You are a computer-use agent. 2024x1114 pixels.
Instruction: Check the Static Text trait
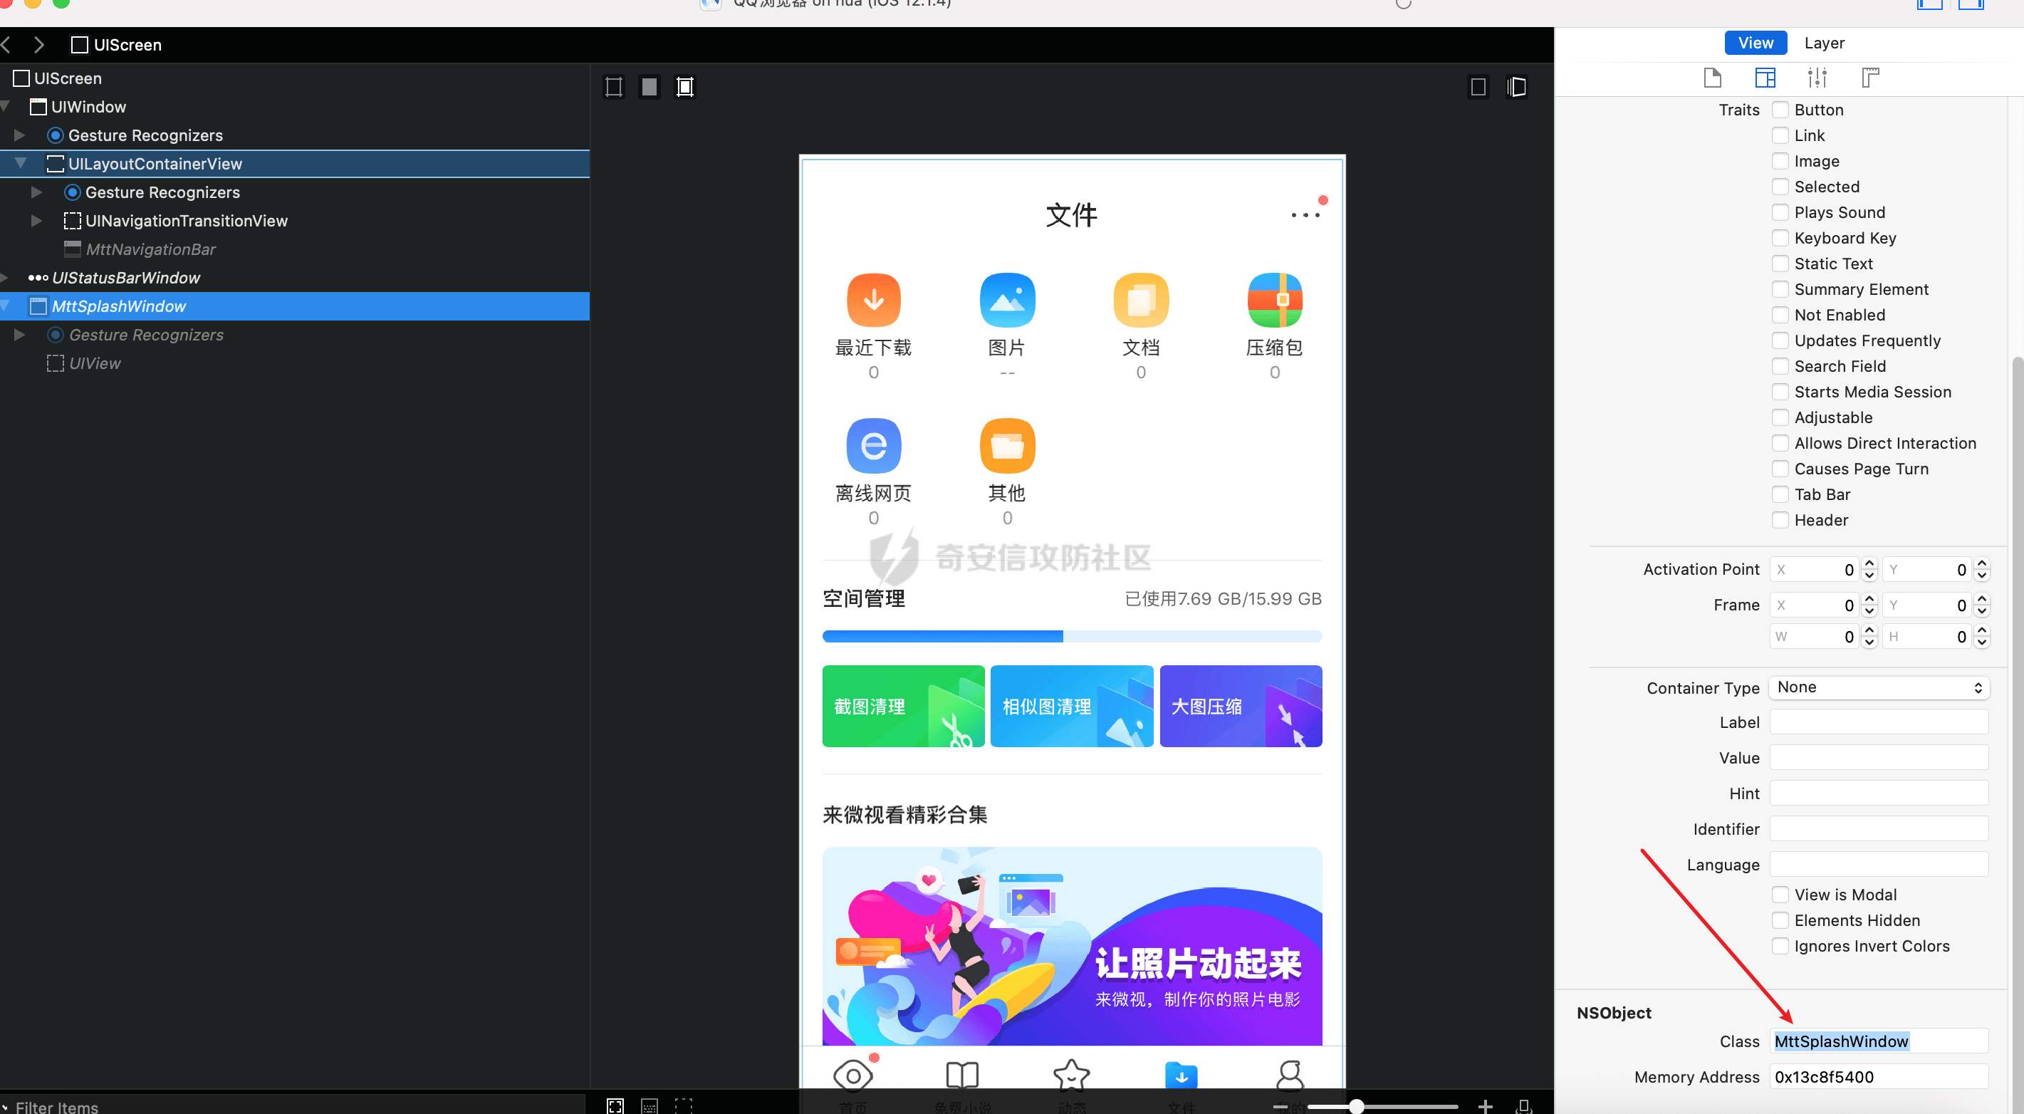click(x=1780, y=264)
